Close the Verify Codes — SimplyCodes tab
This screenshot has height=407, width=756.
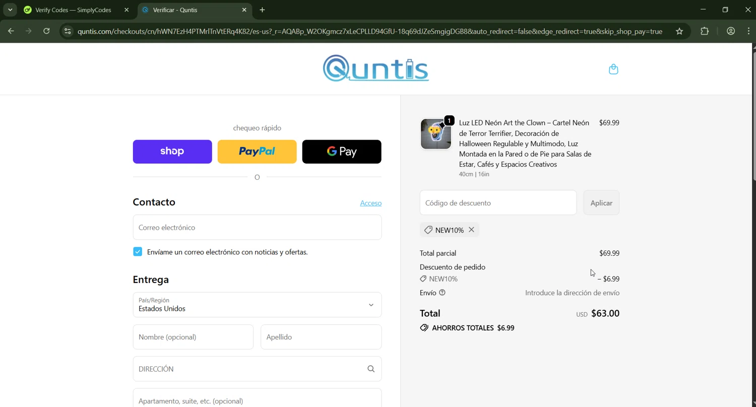127,10
